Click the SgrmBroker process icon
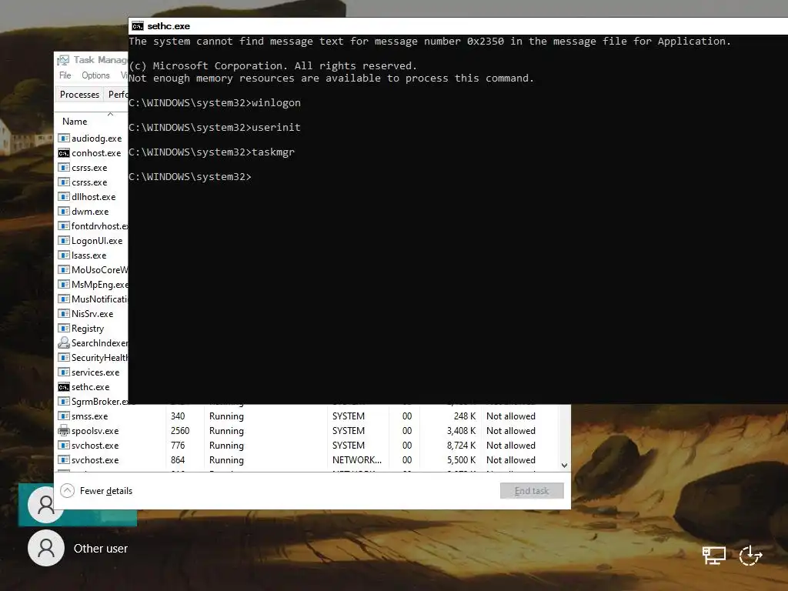 (64, 401)
